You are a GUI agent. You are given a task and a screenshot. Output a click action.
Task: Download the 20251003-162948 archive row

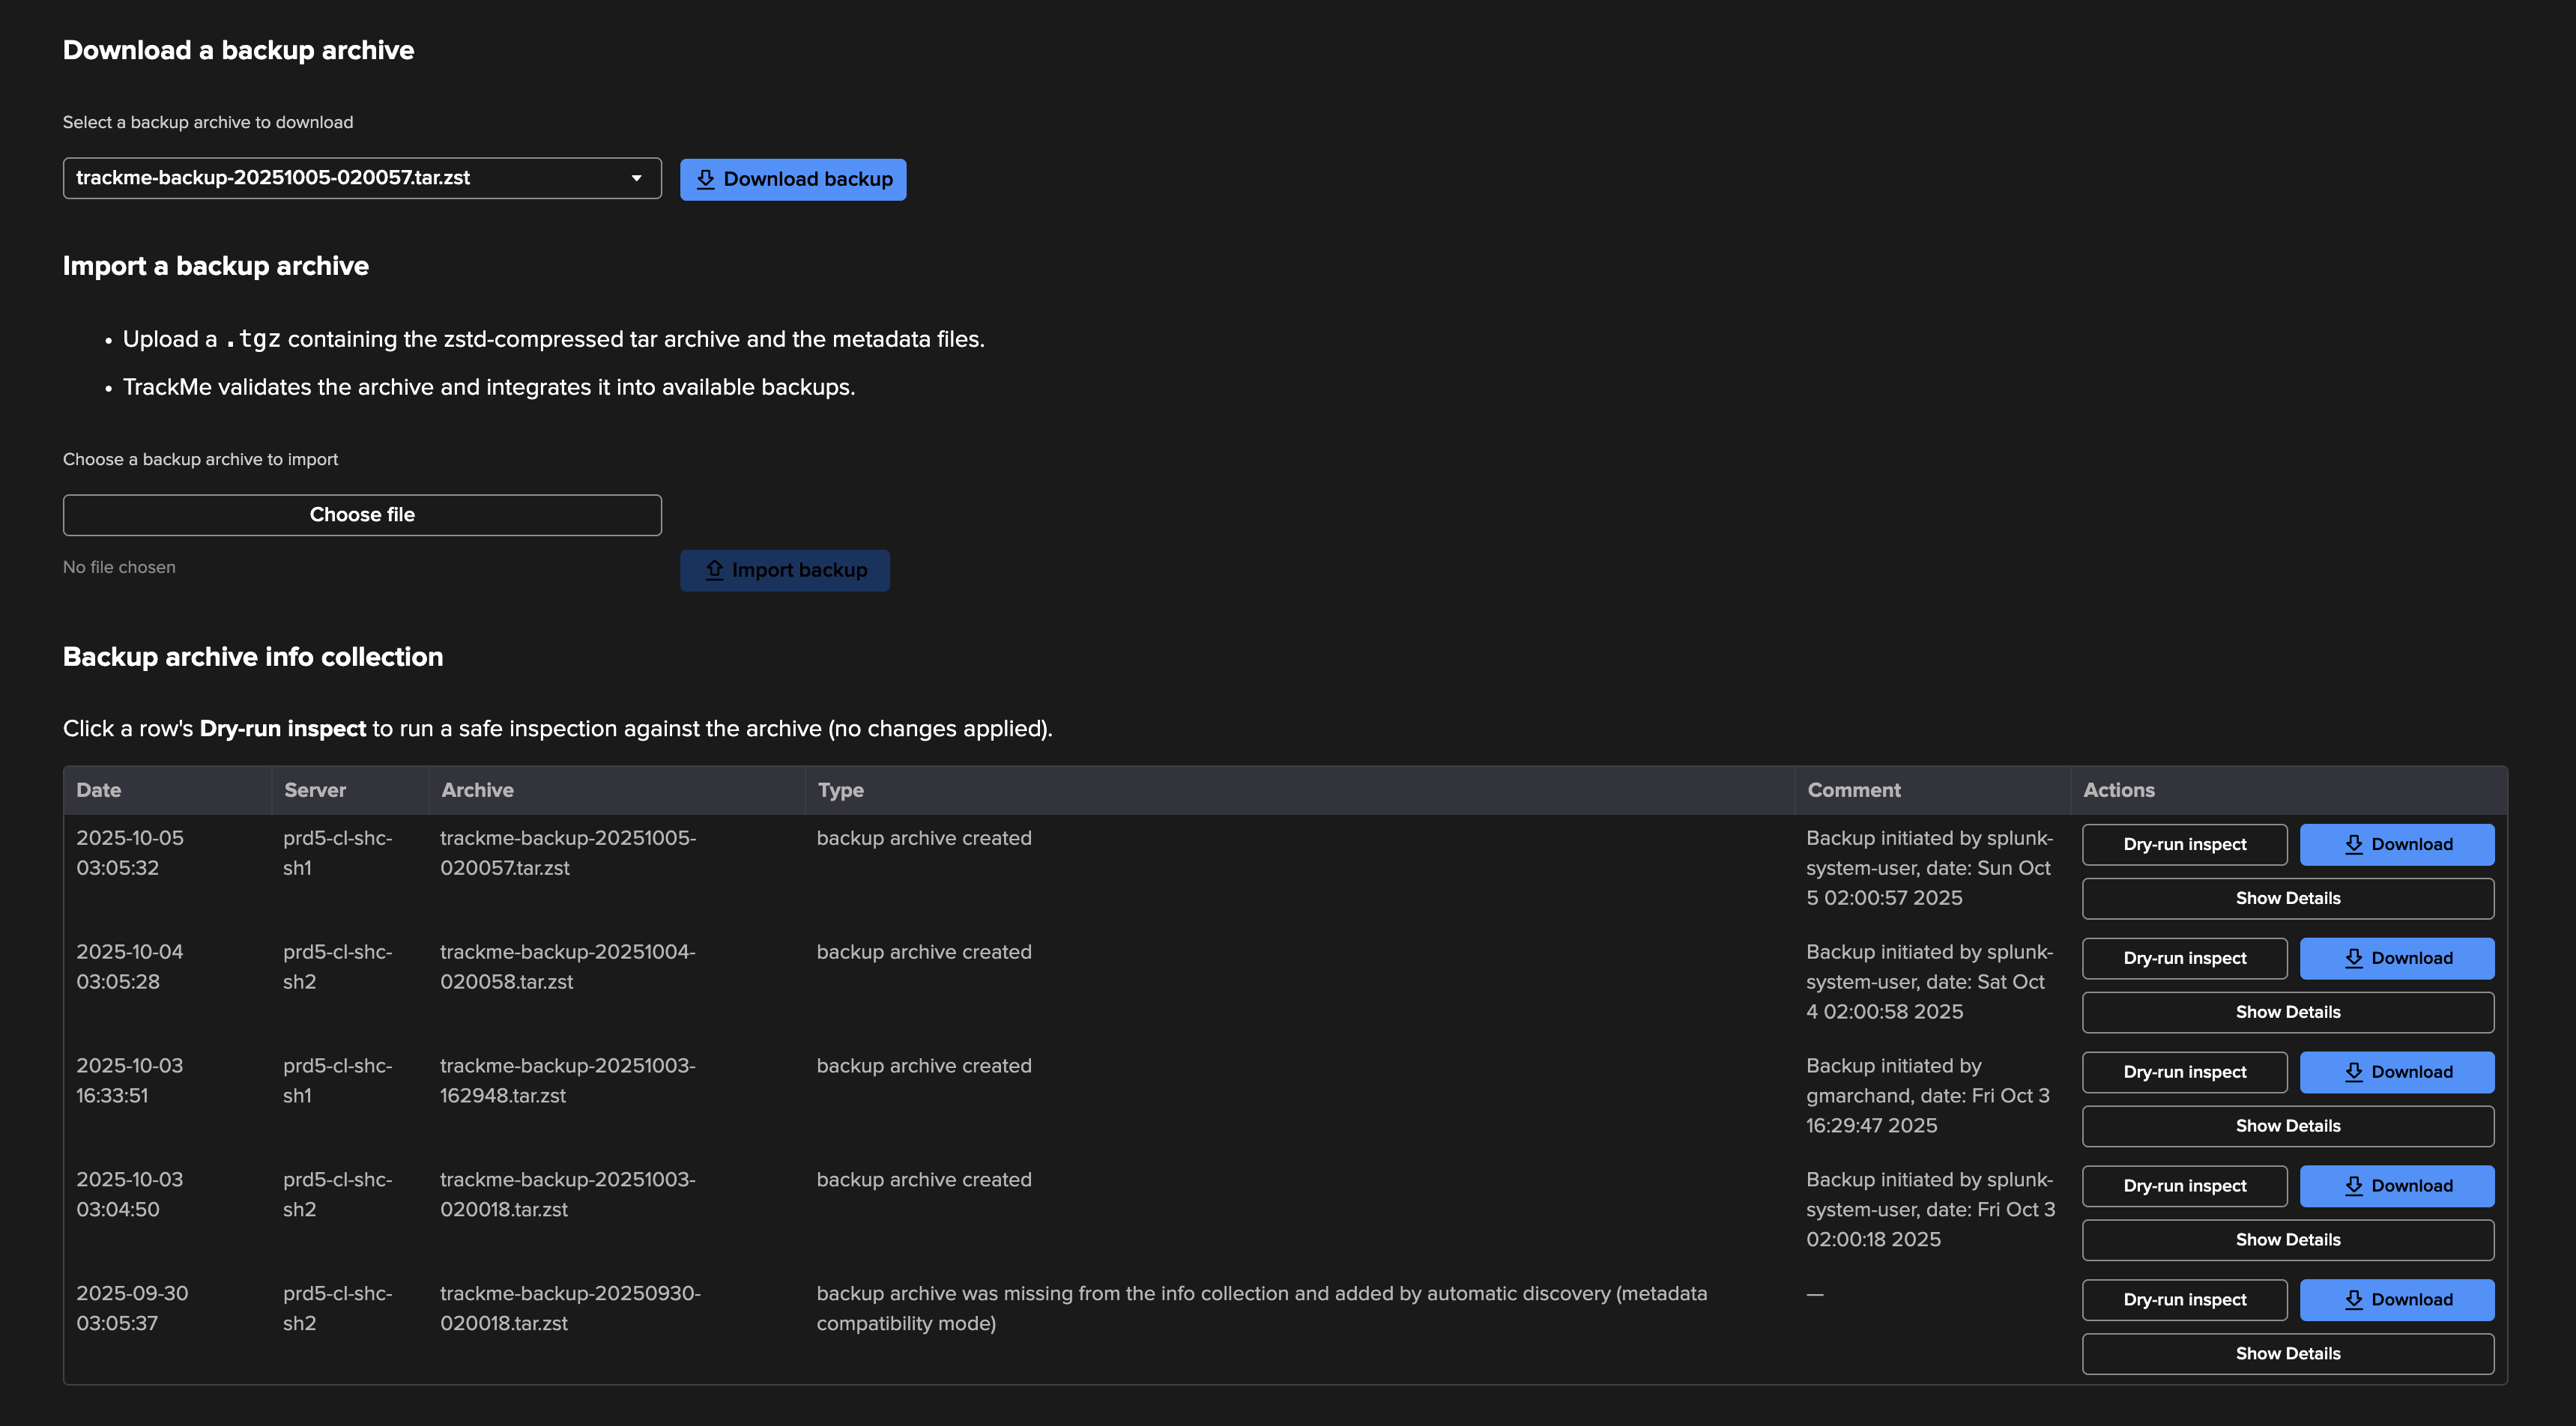(x=2396, y=1072)
